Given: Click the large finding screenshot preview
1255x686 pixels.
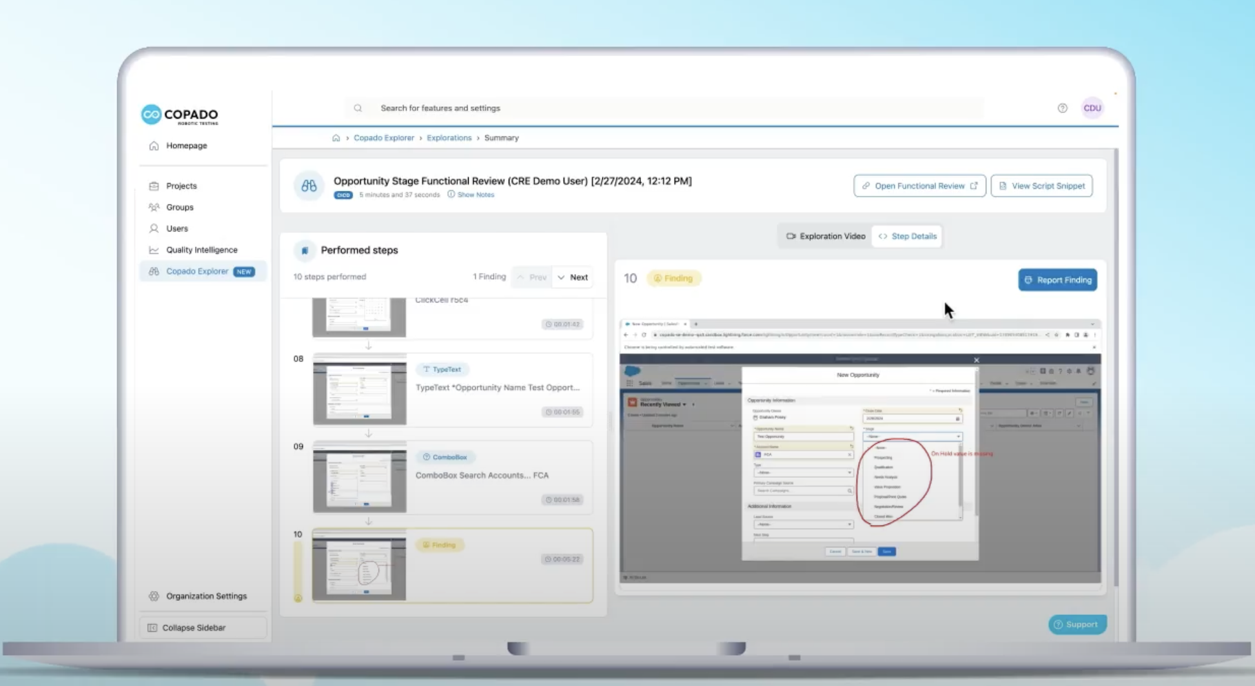Looking at the screenshot, I should 860,451.
